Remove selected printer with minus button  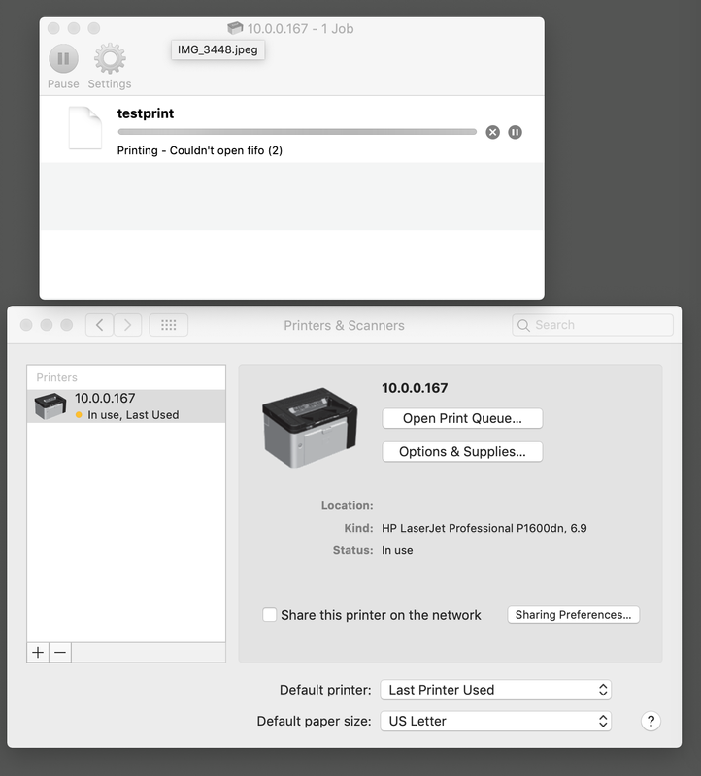pyautogui.click(x=60, y=652)
